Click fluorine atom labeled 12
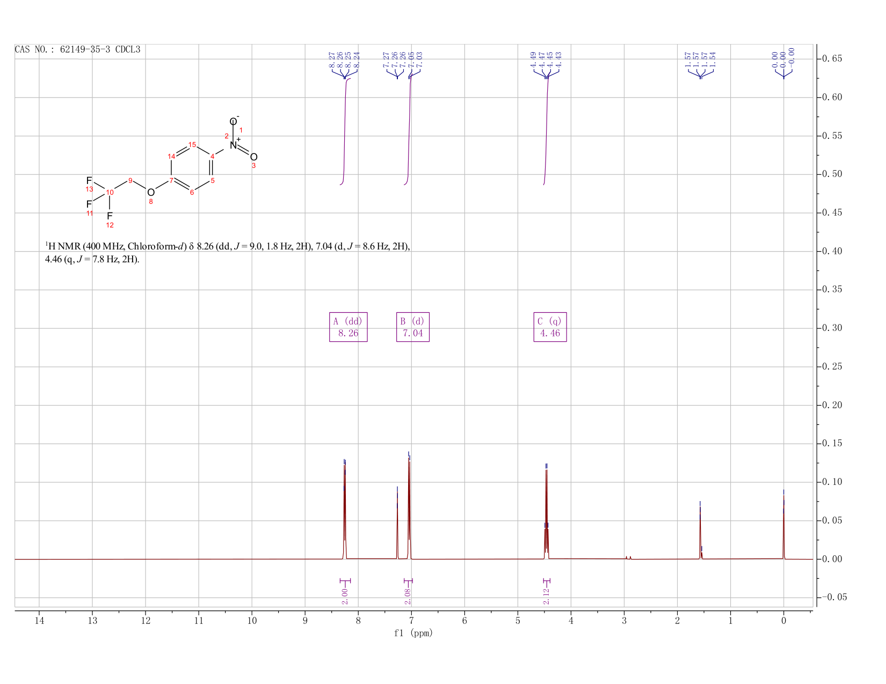 [x=110, y=216]
